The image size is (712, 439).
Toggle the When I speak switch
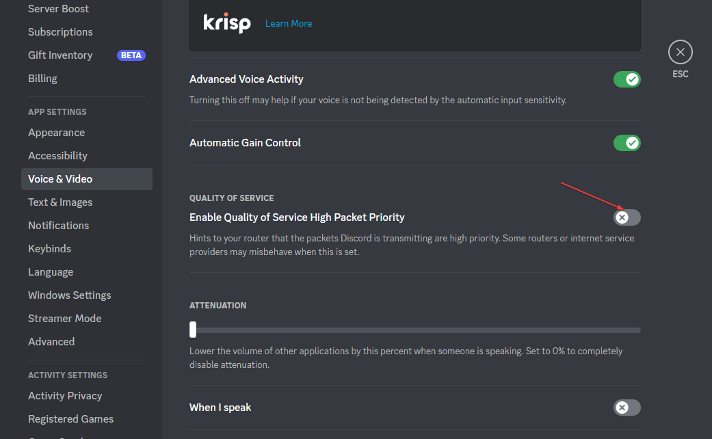[627, 408]
